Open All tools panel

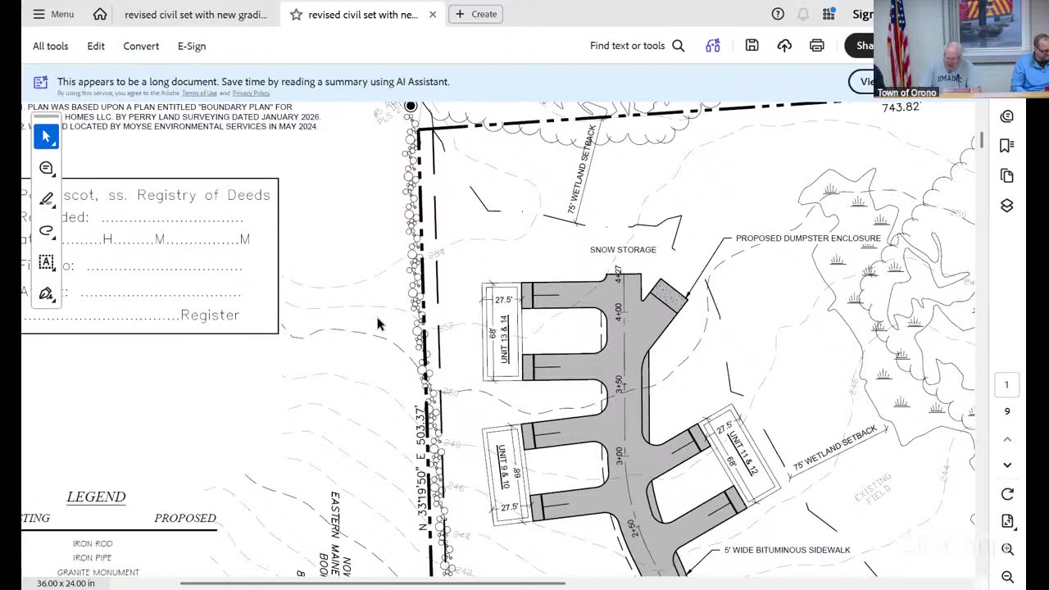point(51,46)
